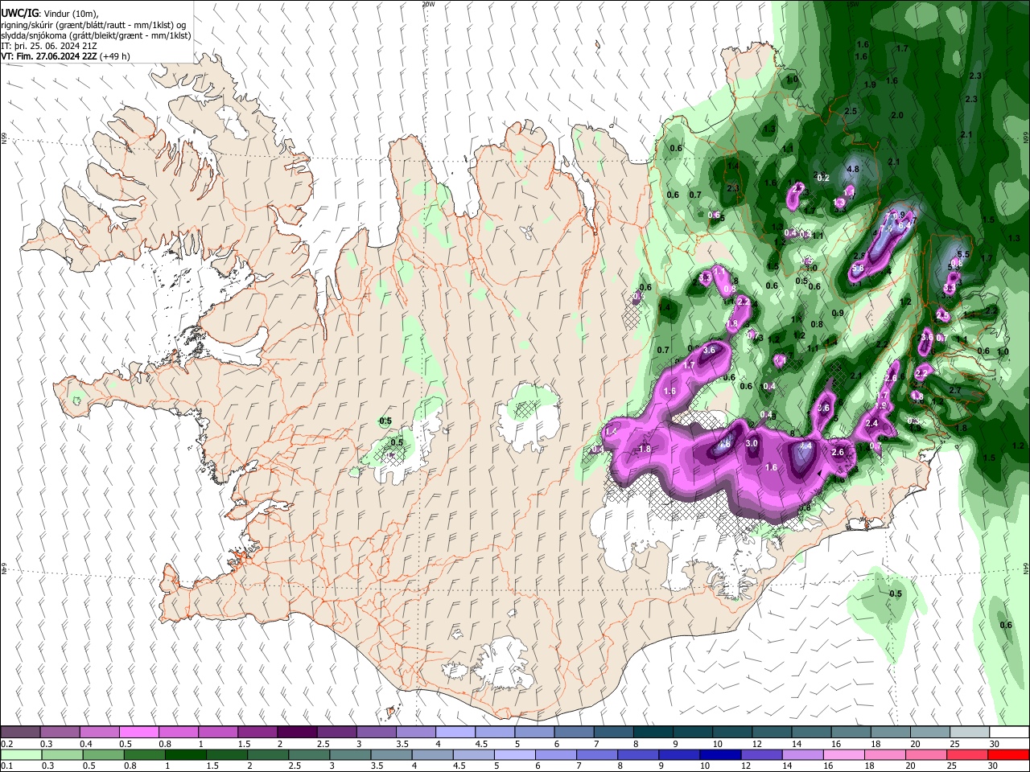Click the 'Vindur (10m)' text in the header

(69, 14)
